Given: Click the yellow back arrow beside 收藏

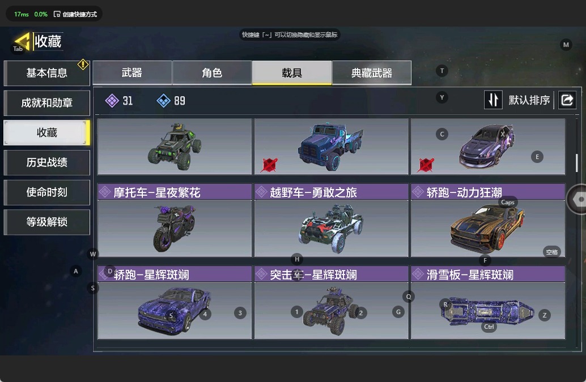Looking at the screenshot, I should coord(22,41).
